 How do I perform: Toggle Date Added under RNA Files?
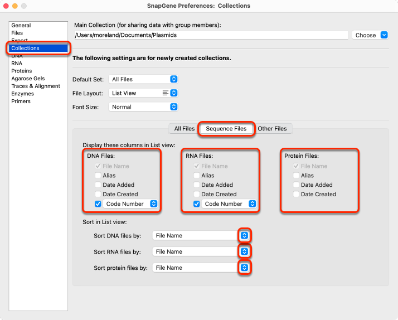196,185
